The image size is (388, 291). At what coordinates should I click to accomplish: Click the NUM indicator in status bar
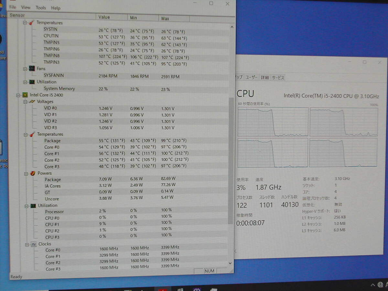[x=210, y=271]
